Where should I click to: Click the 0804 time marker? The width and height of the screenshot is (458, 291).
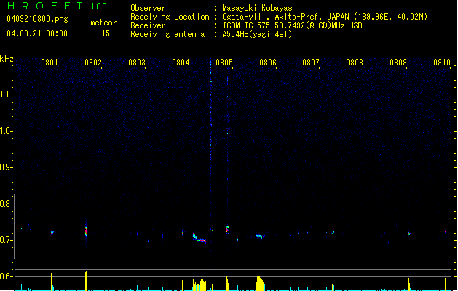click(x=181, y=63)
